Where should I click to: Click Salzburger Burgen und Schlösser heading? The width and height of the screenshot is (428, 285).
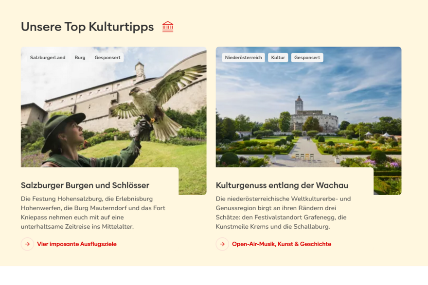[x=85, y=185]
